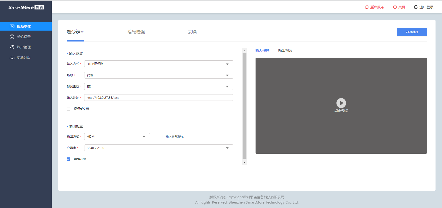Click the 更新升级 cloud icon

[x=12, y=58]
